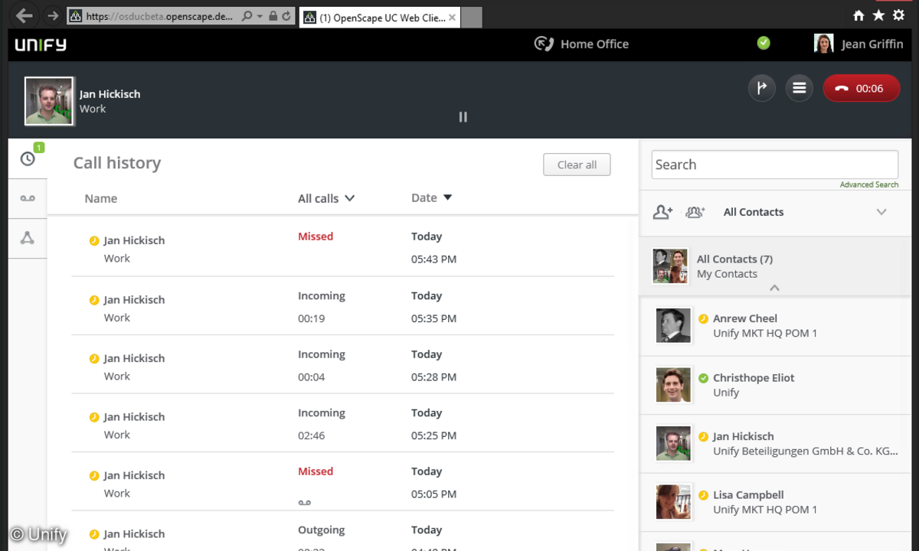
Task: Open missed call entry at 05:43 PM
Action: click(342, 247)
